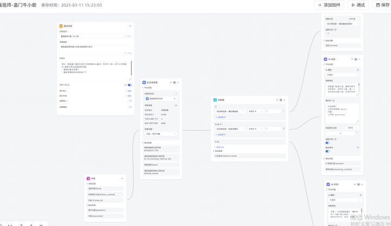Viewport: 391px width, 226px height.
Task: Click the 添加组件 button
Action: pyautogui.click(x=329, y=5)
